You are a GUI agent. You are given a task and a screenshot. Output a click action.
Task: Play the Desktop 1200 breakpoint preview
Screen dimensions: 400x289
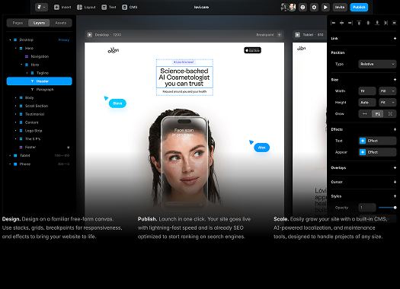pyautogui.click(x=90, y=35)
